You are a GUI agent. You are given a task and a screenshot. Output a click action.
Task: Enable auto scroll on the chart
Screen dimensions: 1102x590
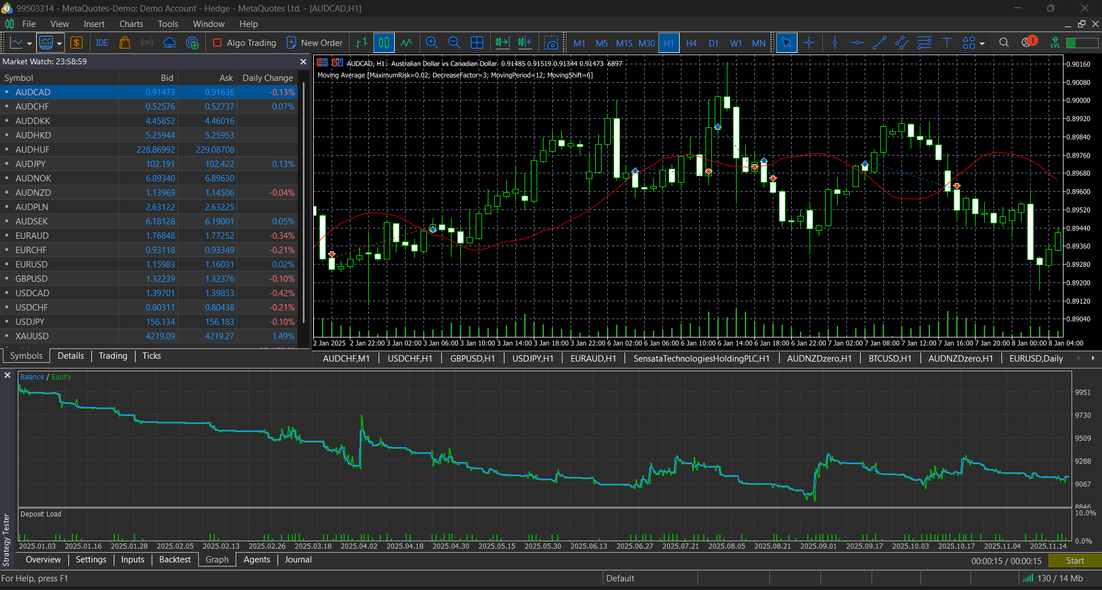pyautogui.click(x=502, y=42)
